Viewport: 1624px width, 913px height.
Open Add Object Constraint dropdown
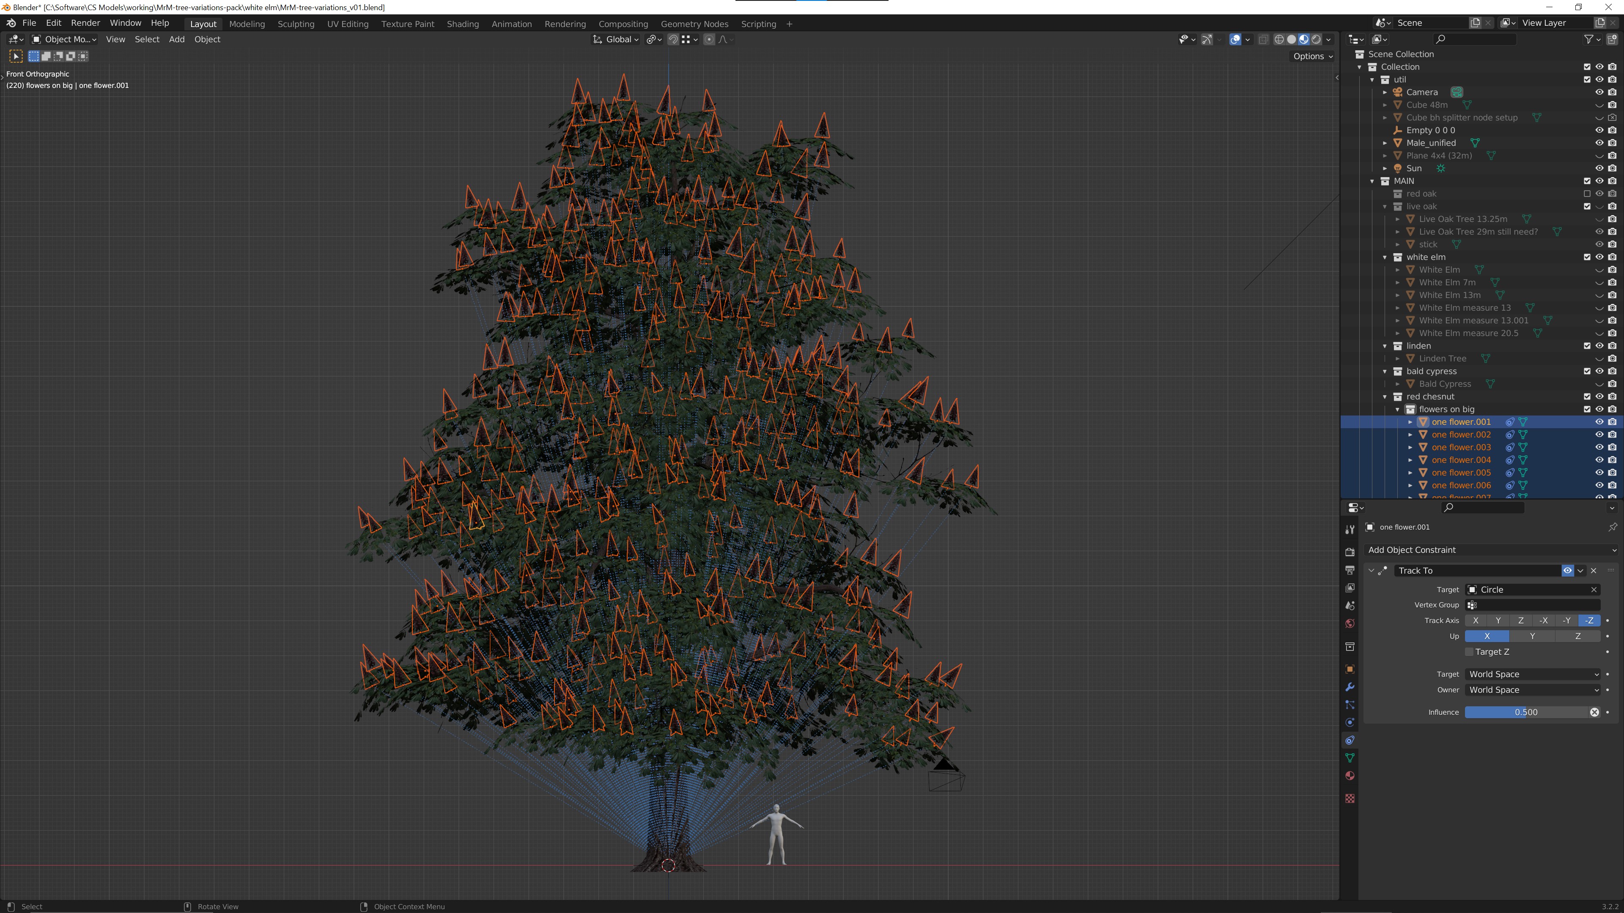pos(1491,550)
